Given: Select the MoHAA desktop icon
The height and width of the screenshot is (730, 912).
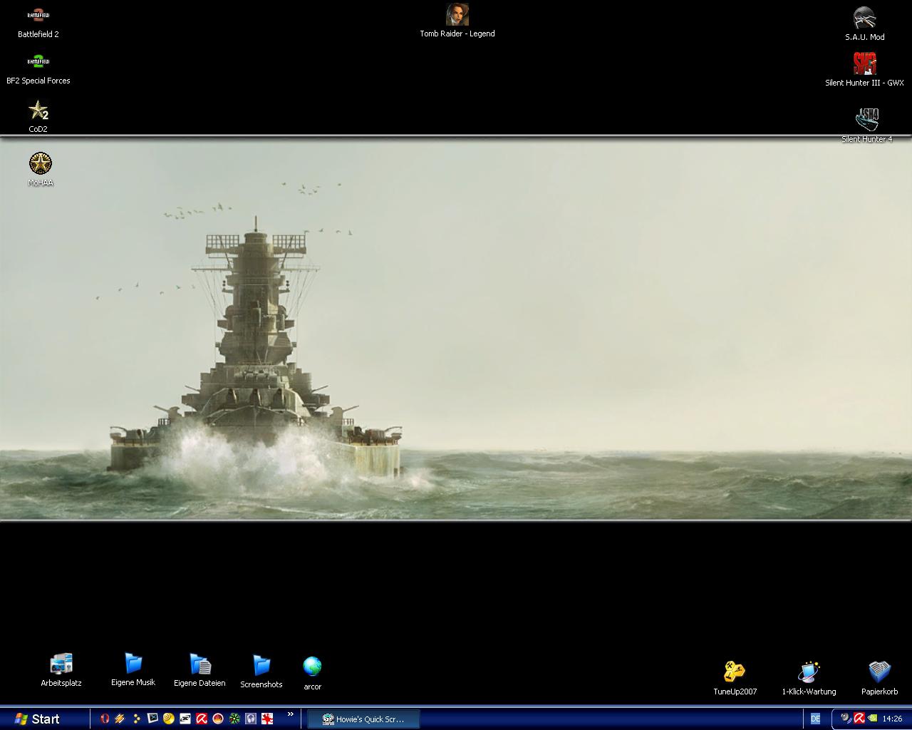Looking at the screenshot, I should coord(41,170).
